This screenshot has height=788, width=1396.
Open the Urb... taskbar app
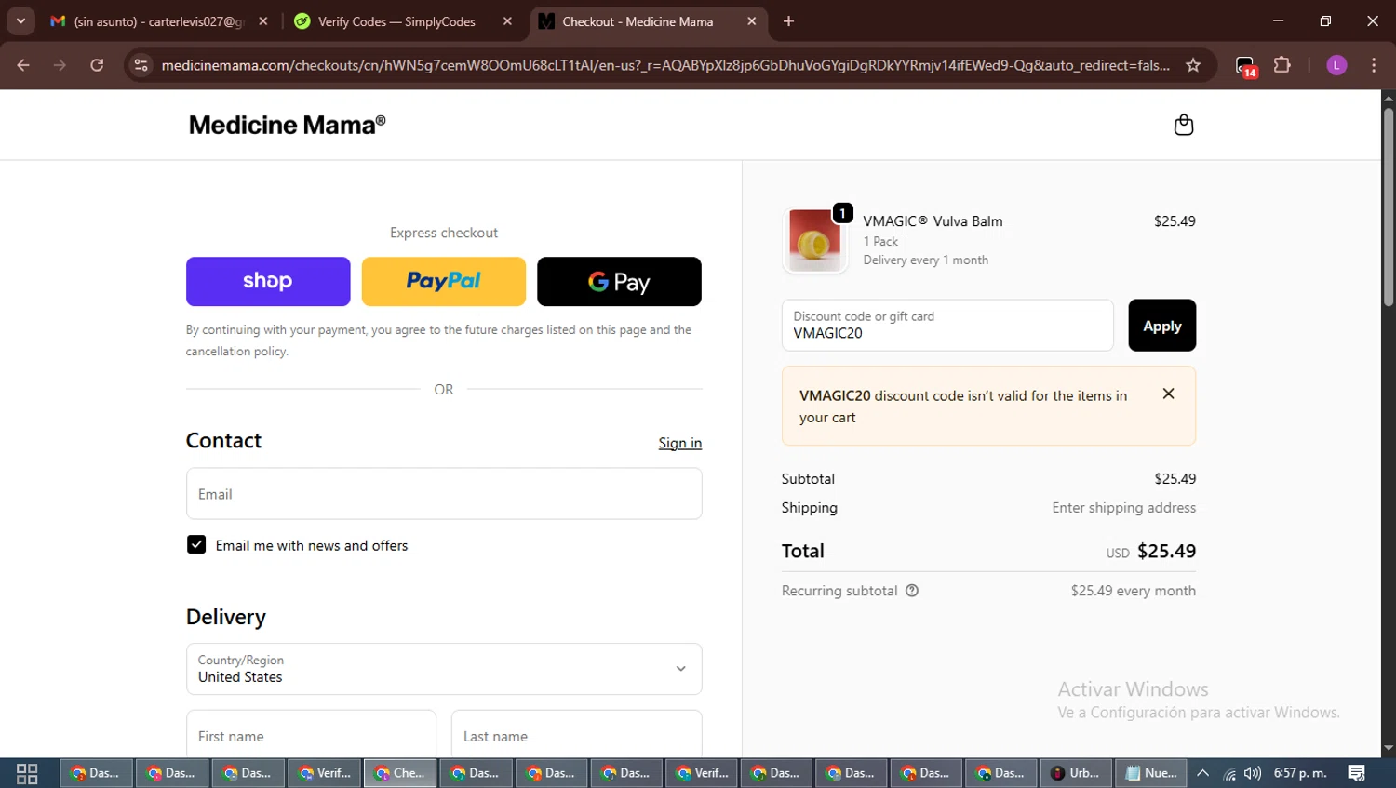coord(1076,773)
